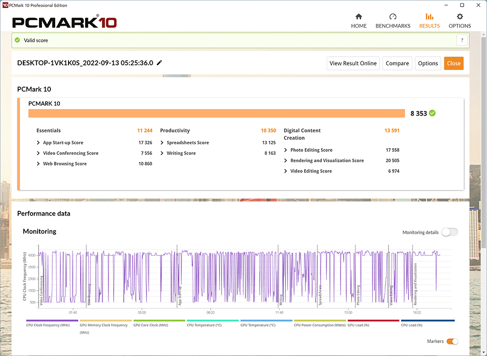Turn off the Markers toggle
Viewport: 487px width, 356px height.
point(452,341)
